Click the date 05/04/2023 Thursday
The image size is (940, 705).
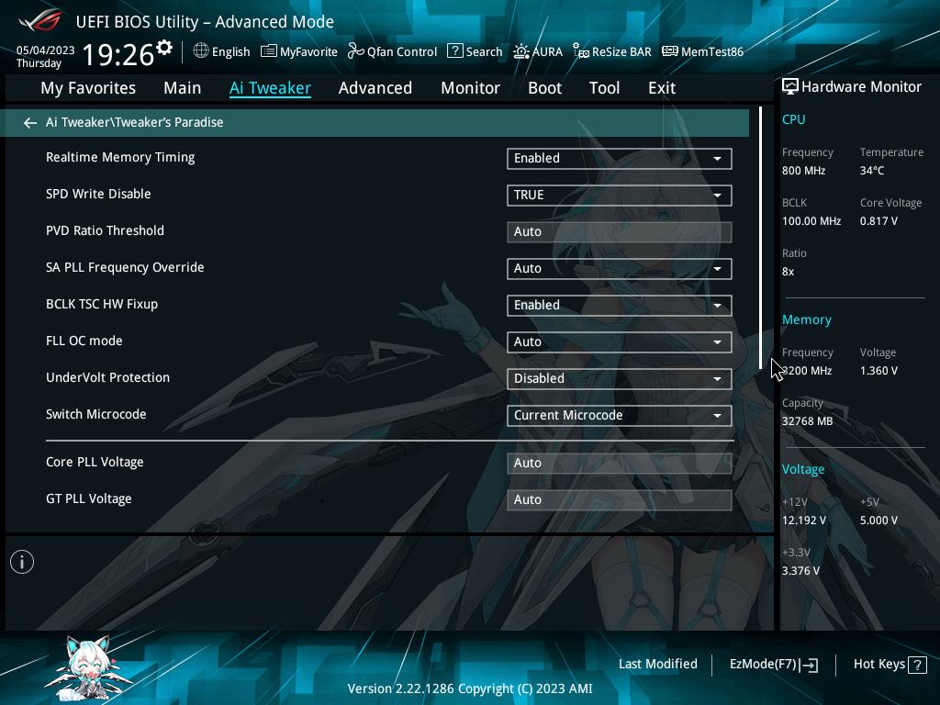46,57
